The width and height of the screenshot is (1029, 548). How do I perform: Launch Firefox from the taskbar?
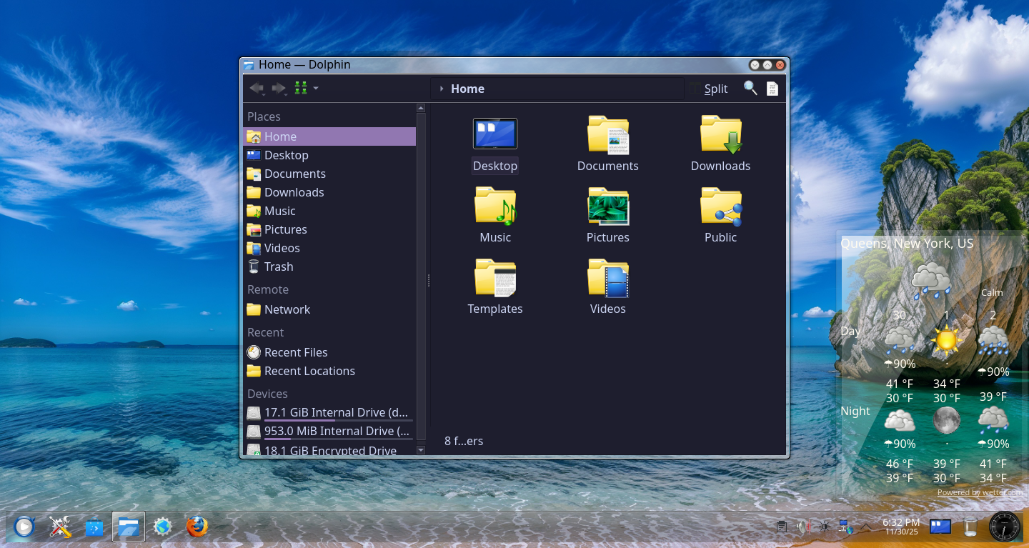click(x=197, y=527)
